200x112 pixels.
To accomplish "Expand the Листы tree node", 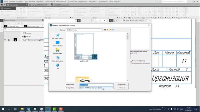I will click(x=22, y=36).
